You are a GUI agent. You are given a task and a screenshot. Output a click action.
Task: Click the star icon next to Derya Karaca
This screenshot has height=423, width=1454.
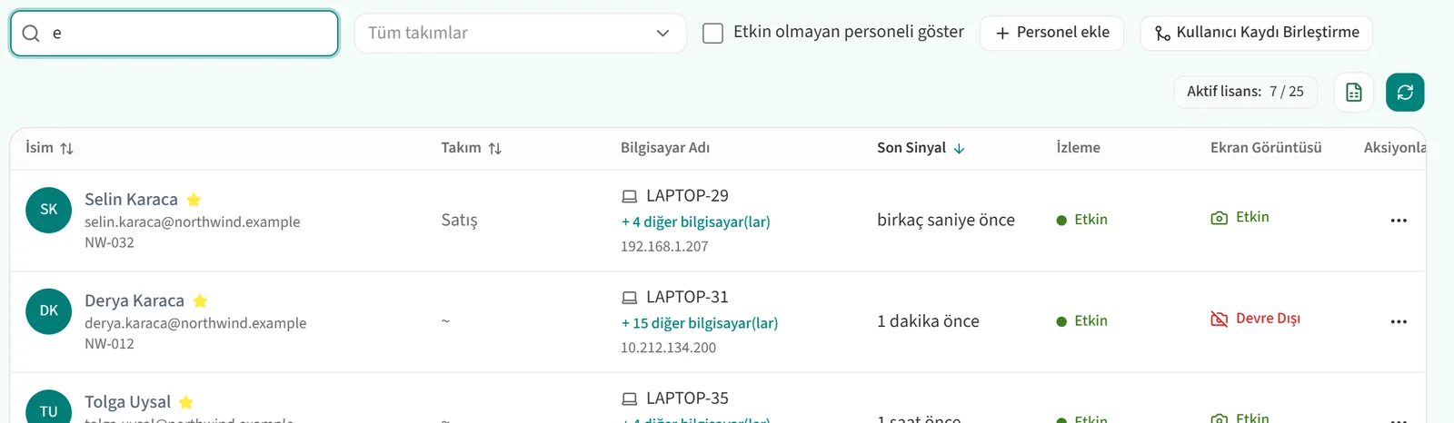click(x=200, y=300)
